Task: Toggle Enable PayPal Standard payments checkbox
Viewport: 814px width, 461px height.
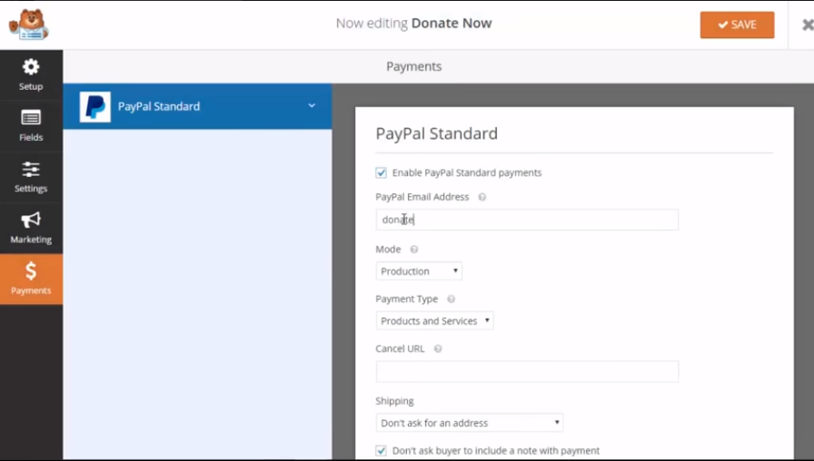Action: click(x=381, y=172)
